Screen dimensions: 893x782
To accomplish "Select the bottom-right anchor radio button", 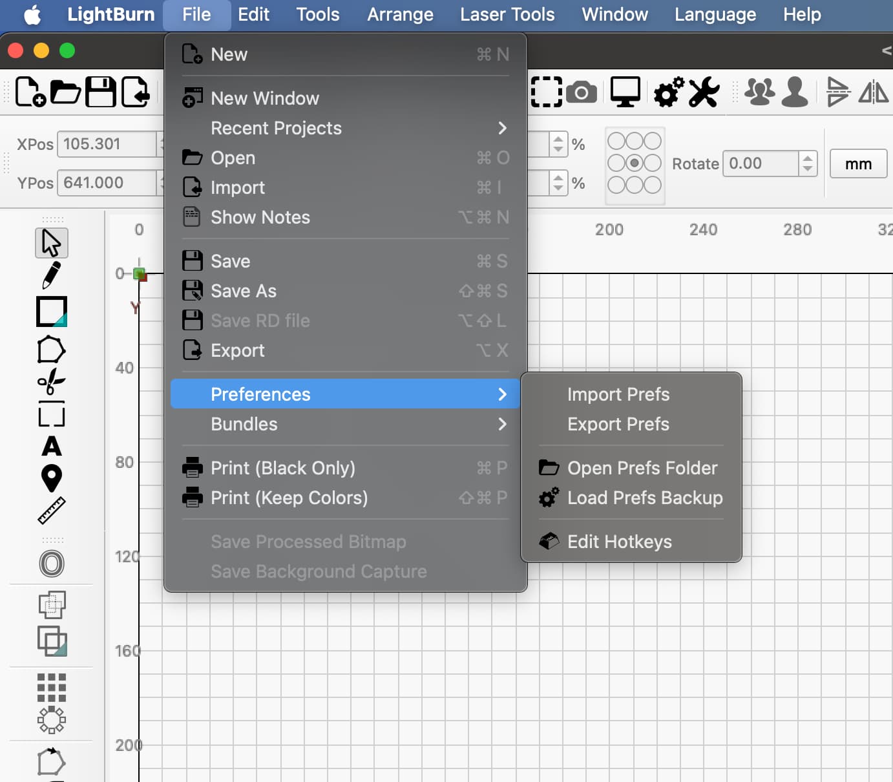I will click(x=653, y=185).
